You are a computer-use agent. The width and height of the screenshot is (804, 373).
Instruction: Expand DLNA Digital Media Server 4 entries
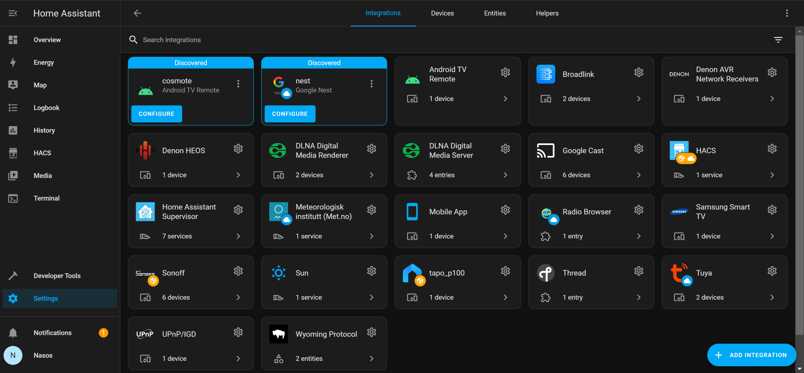(505, 175)
